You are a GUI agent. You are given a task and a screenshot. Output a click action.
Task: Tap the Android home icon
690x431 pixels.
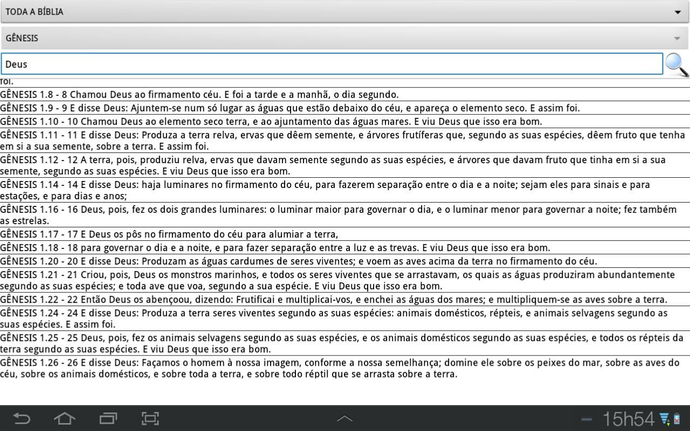[64, 419]
